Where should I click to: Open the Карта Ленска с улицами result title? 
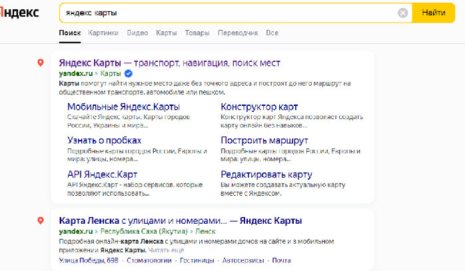(181, 220)
